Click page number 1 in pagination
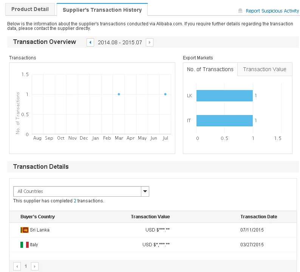300x272 pixels. tap(26, 266)
